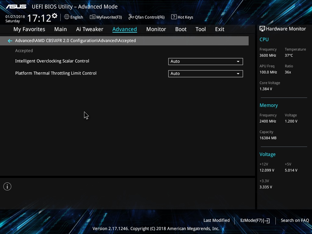The width and height of the screenshot is (312, 234).
Task: Switch to My Favorites tab
Action: (29, 29)
